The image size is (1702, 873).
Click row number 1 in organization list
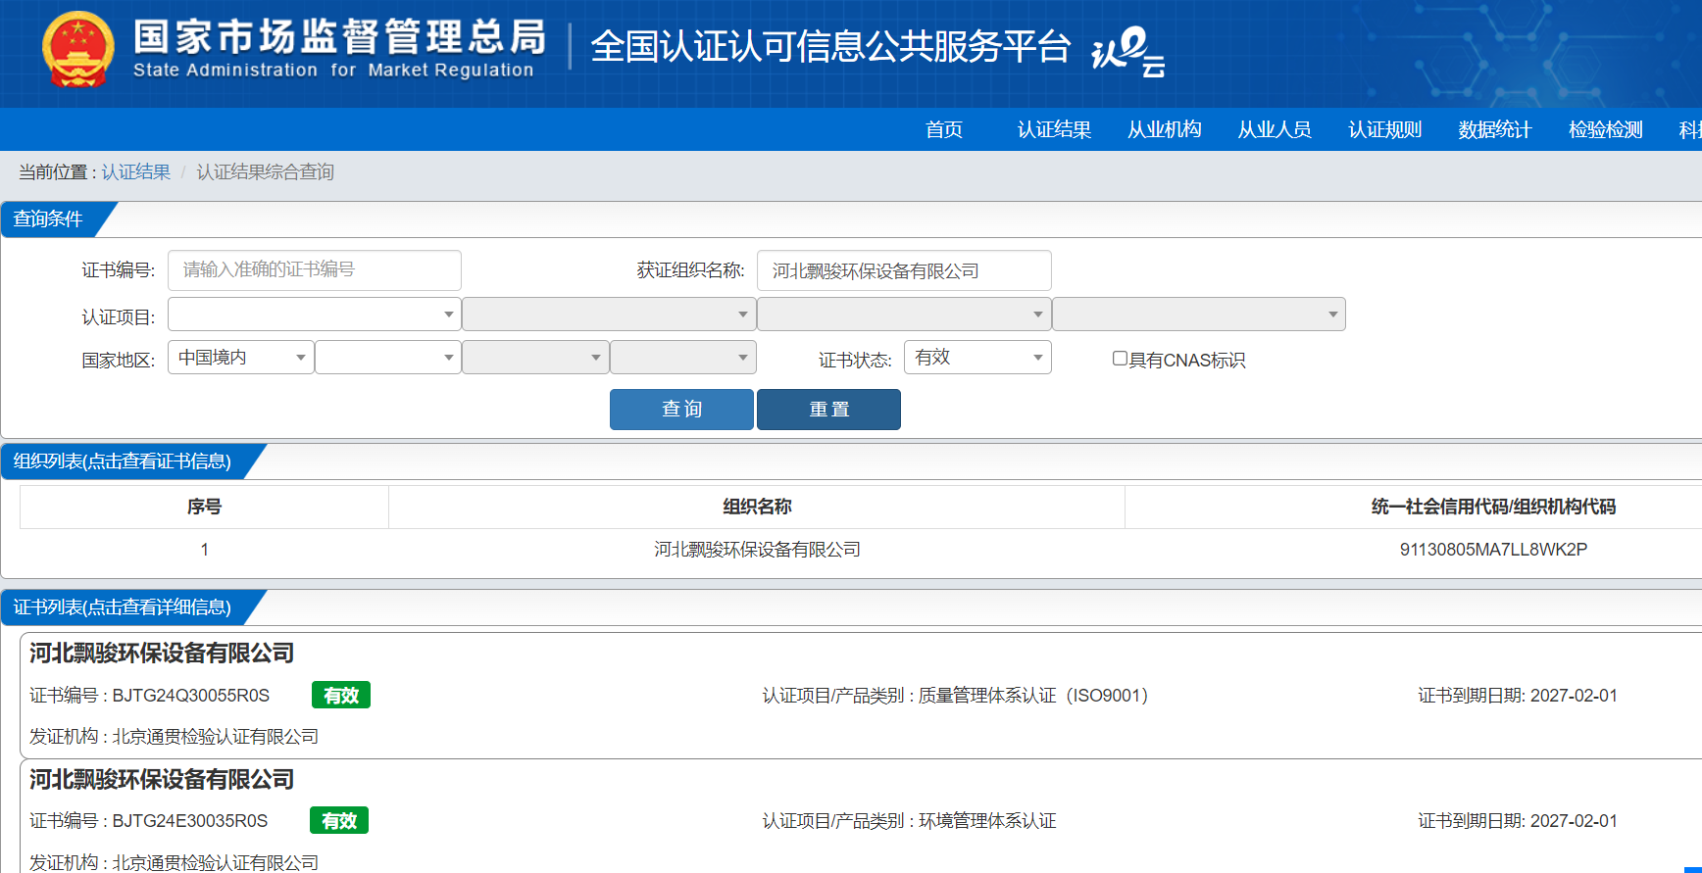coord(204,550)
